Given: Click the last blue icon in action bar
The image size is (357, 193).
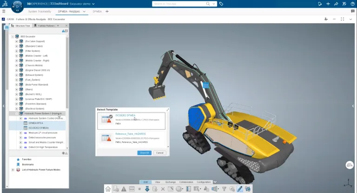Looking at the screenshot, I should (248, 189).
